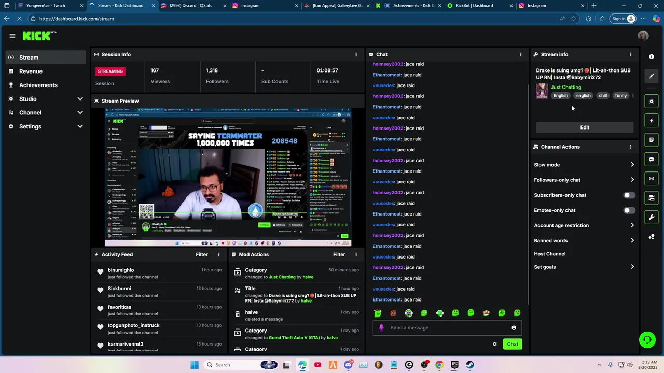Image resolution: width=664 pixels, height=373 pixels.
Task: Click the profile avatar at top right
Action: 643,36
